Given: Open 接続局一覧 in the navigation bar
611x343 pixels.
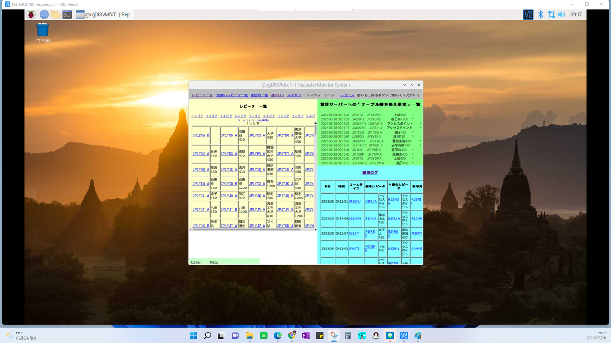Looking at the screenshot, I should coord(259,95).
